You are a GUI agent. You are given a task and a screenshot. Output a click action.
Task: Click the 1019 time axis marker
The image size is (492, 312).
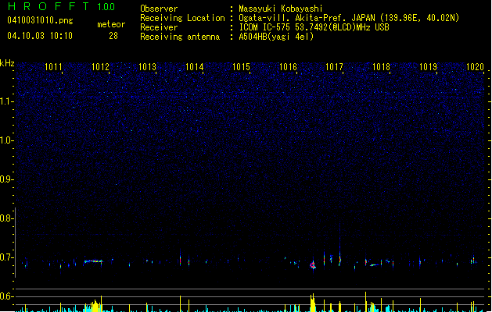429,67
